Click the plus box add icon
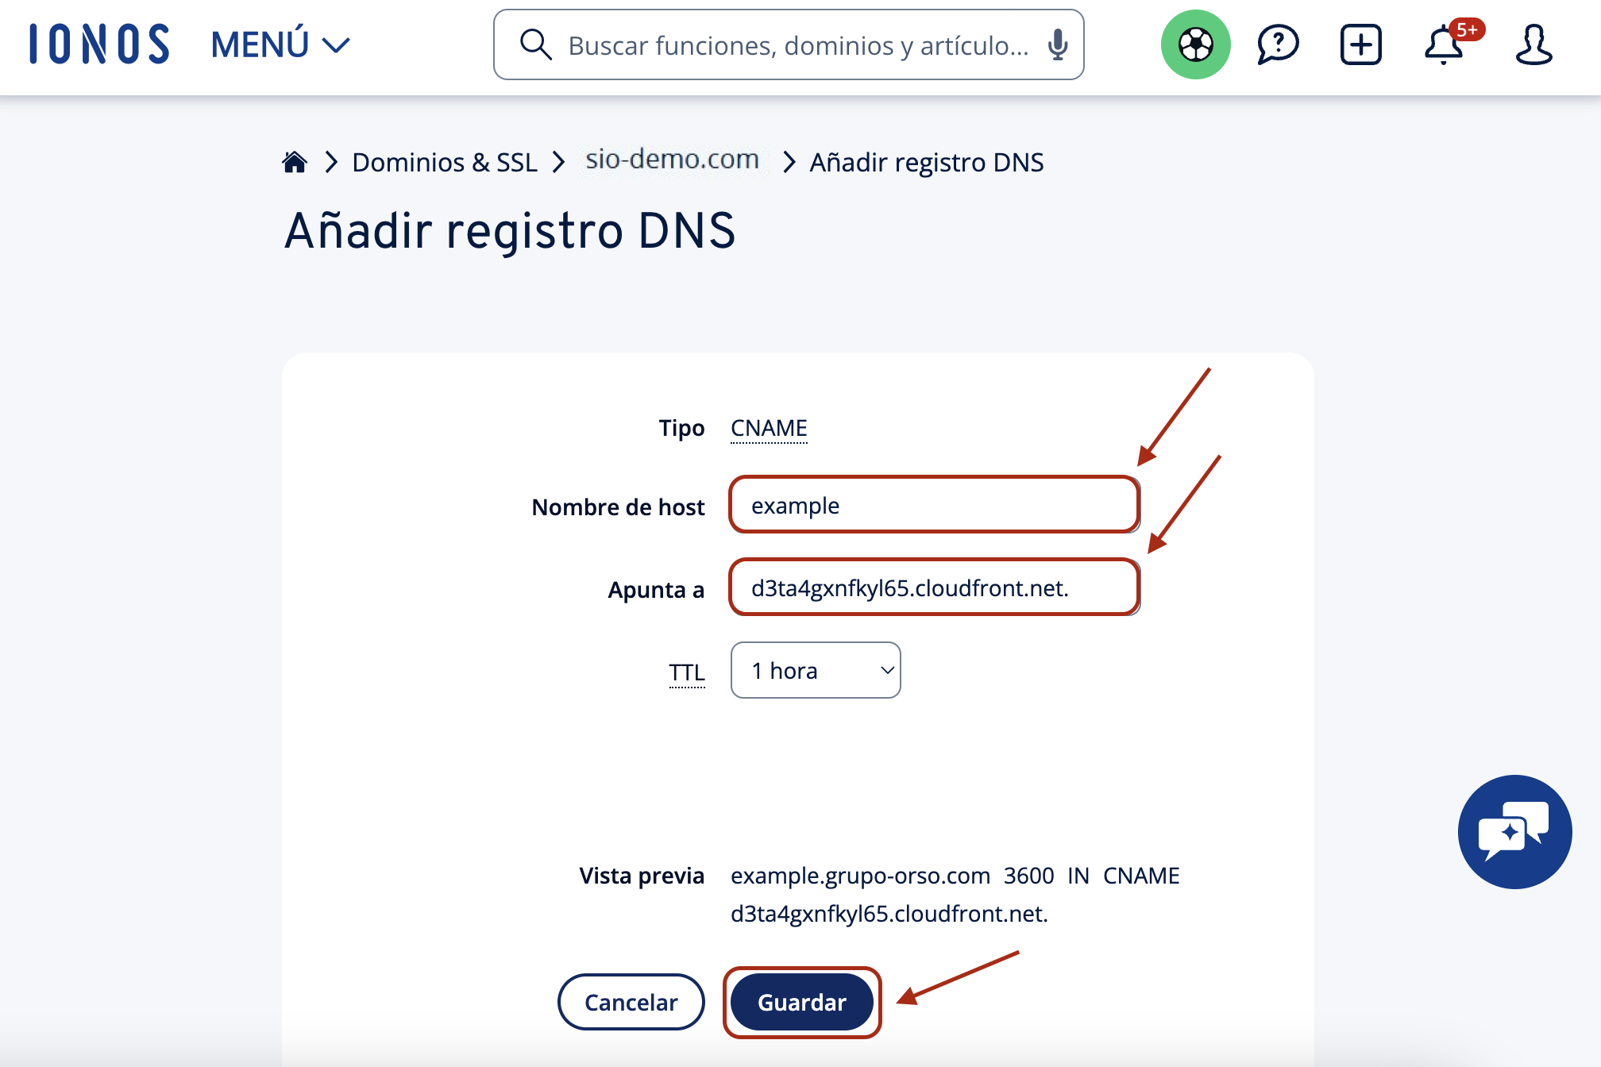 click(x=1361, y=44)
